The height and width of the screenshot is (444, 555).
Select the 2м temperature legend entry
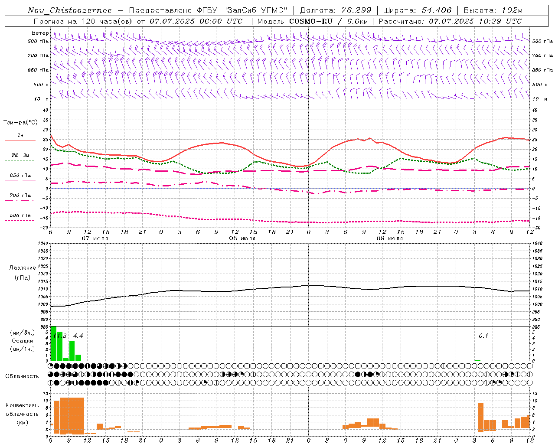[20, 135]
